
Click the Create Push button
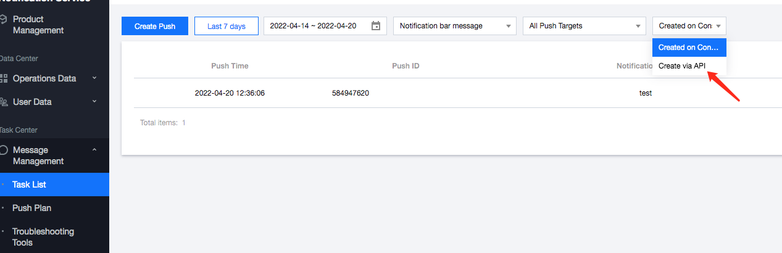[155, 26]
